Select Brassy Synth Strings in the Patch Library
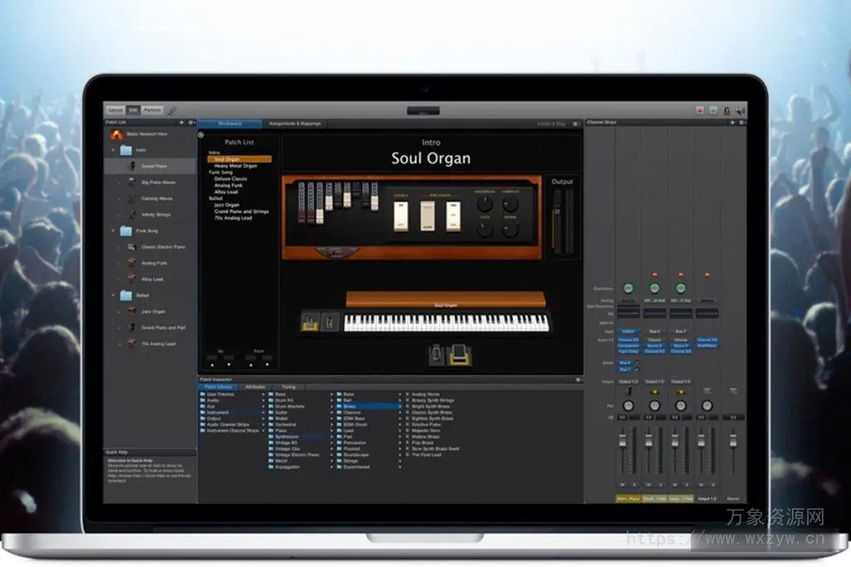 432,400
